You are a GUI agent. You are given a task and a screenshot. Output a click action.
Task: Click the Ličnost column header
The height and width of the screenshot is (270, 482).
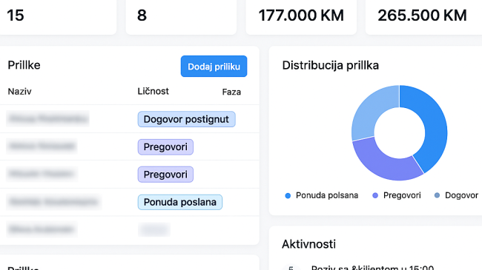[153, 91]
